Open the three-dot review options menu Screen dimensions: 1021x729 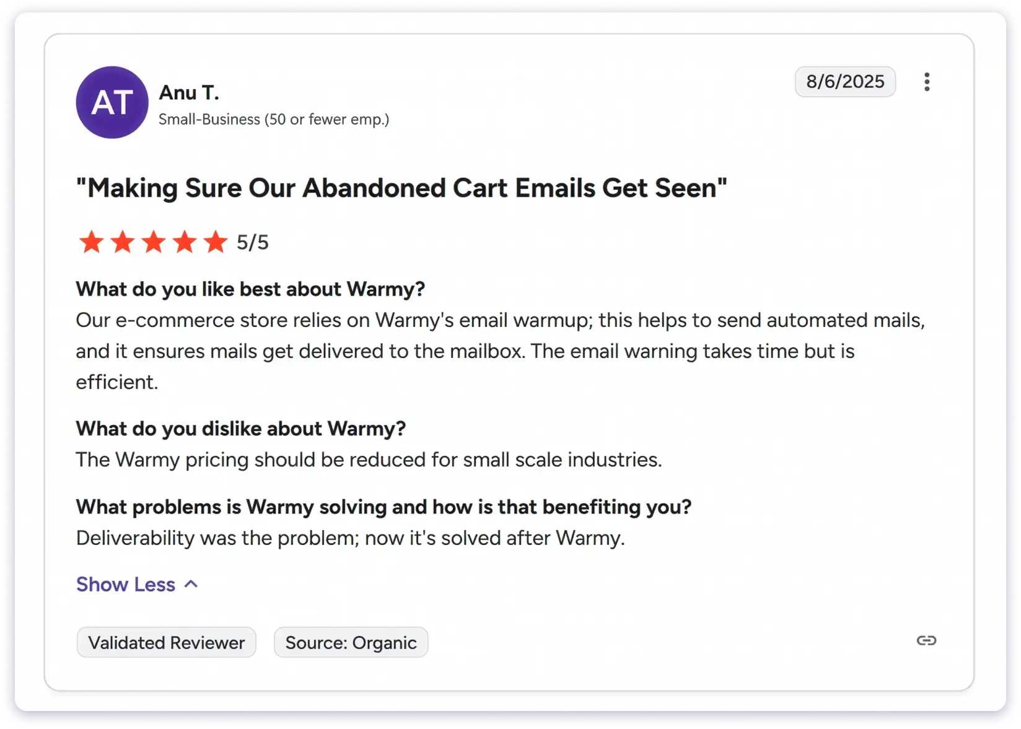coord(926,82)
